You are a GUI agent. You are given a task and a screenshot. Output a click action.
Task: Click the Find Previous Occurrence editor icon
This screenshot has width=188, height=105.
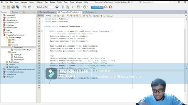click(71, 15)
